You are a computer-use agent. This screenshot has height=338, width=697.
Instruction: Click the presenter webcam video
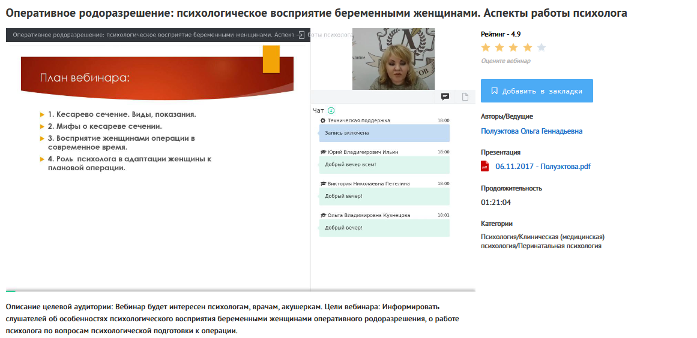click(x=393, y=59)
